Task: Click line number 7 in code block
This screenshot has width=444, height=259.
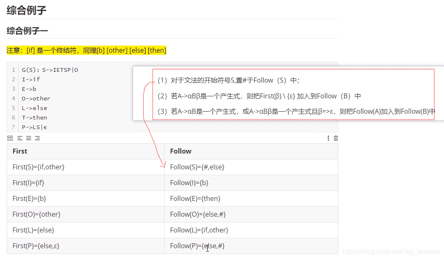Action: pos(13,127)
